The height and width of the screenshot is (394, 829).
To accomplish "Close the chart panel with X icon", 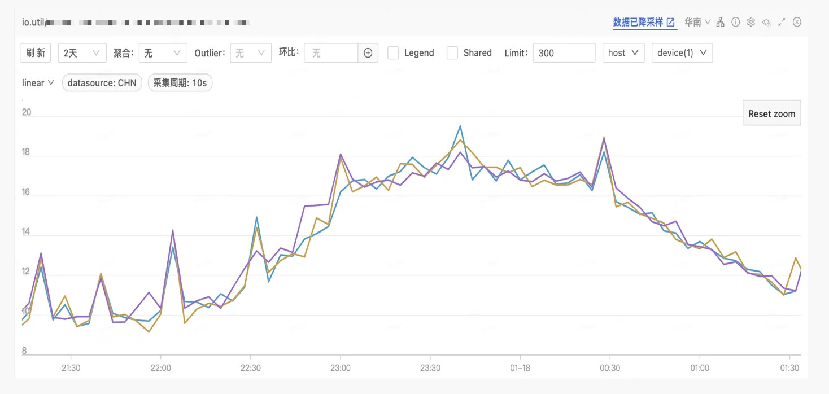I will [797, 22].
